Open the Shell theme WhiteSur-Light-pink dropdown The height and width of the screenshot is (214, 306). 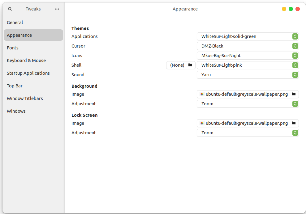pos(248,65)
